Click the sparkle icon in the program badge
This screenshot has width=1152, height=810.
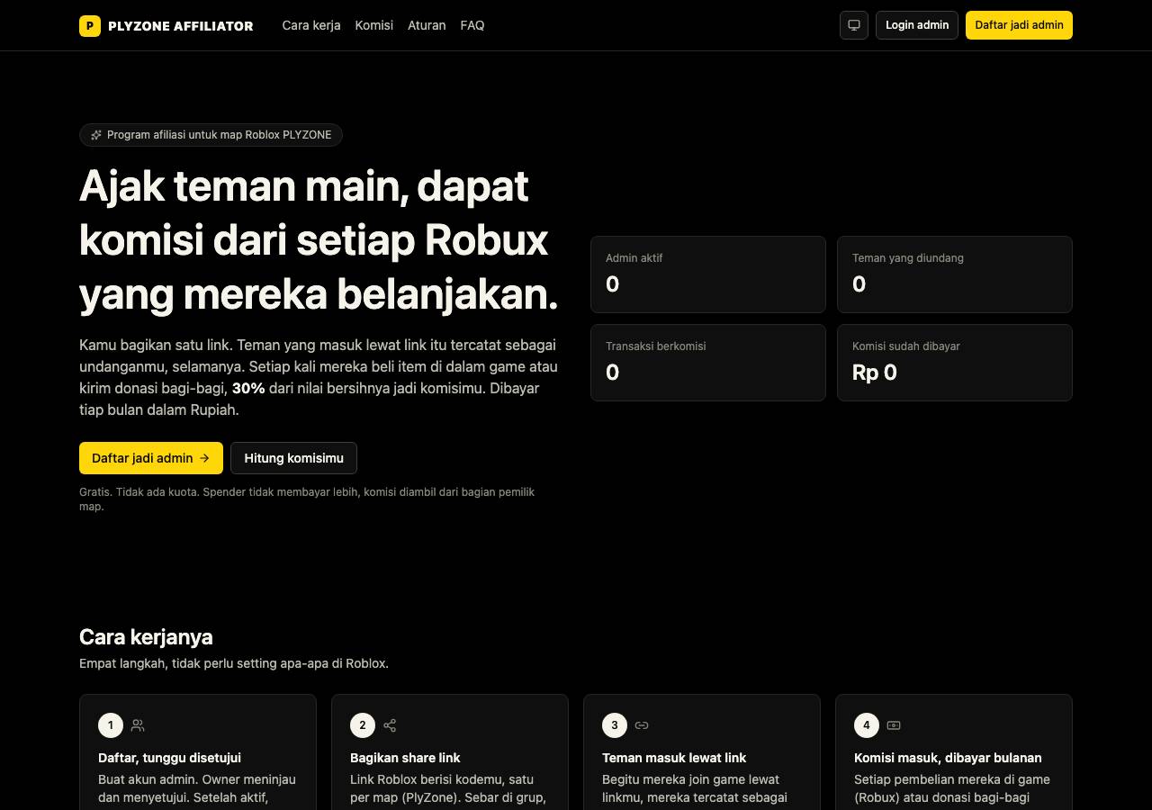(x=96, y=135)
